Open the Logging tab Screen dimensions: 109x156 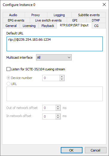[59, 15]
